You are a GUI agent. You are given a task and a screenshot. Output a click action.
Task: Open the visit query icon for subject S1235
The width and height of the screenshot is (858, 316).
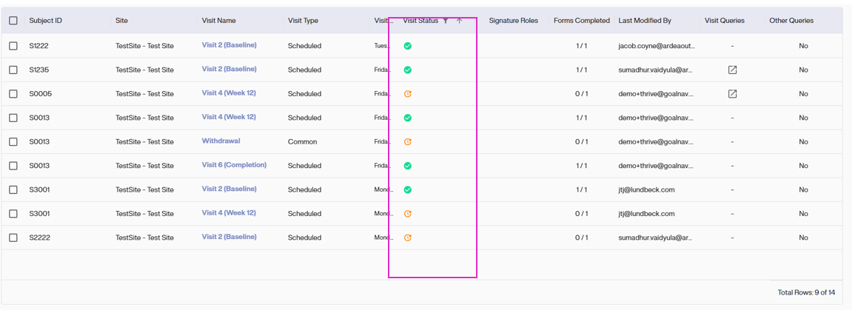coord(732,70)
